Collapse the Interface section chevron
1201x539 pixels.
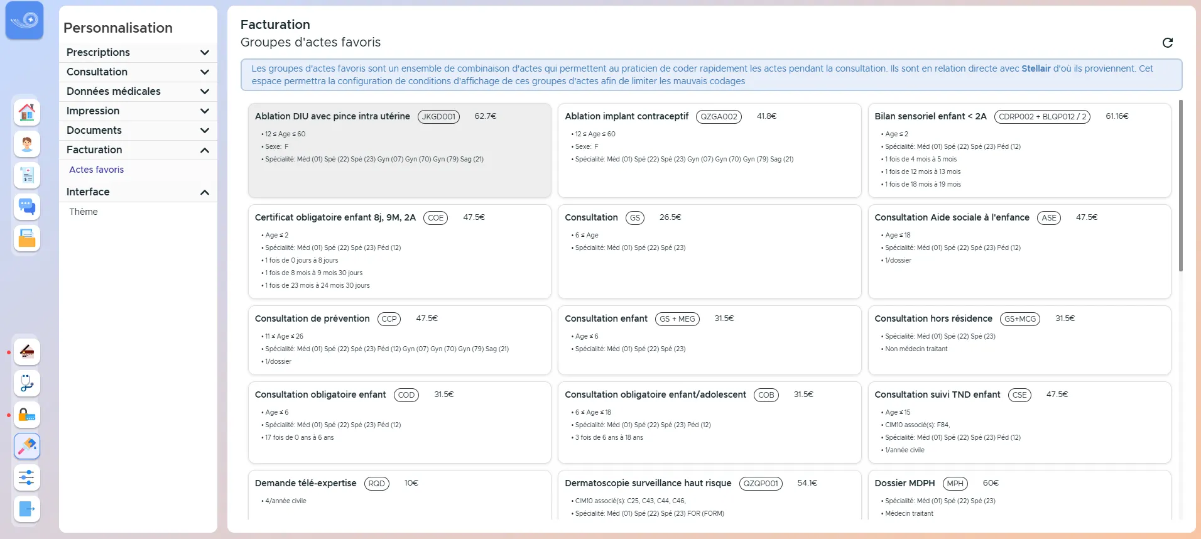pyautogui.click(x=204, y=192)
